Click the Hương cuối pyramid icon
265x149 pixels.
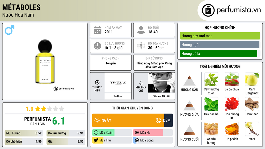coord(189,130)
